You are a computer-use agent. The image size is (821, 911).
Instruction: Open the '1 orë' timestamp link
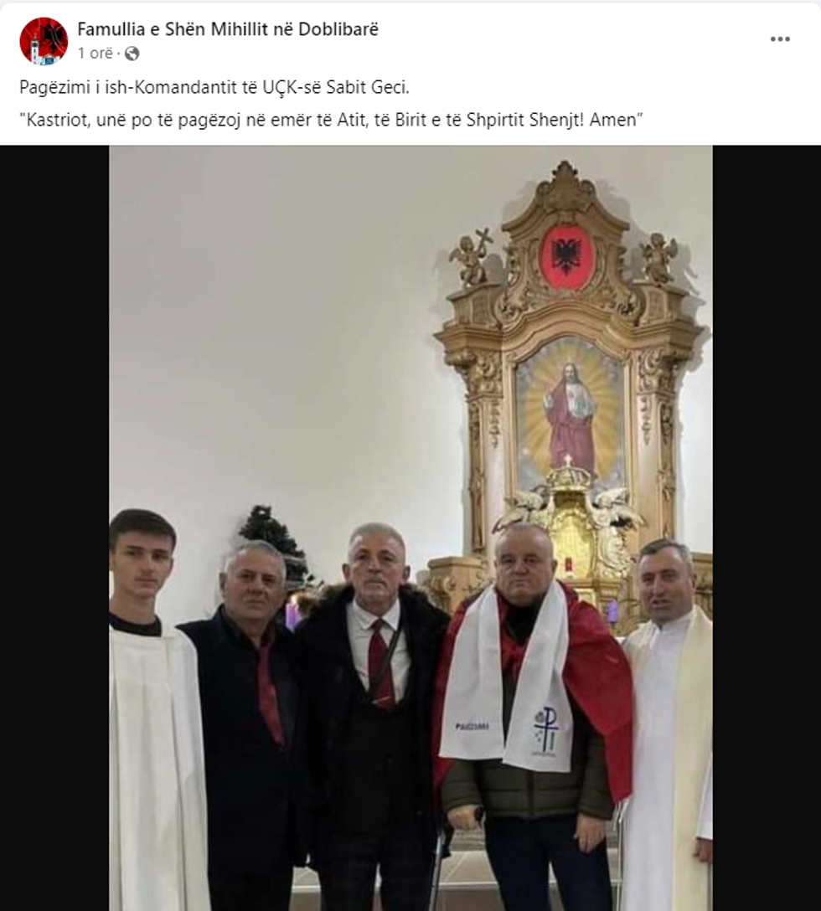(96, 54)
